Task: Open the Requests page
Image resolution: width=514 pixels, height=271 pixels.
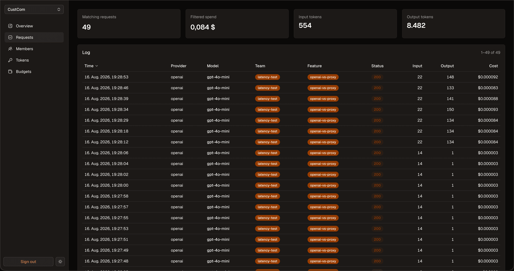Action: click(34, 37)
